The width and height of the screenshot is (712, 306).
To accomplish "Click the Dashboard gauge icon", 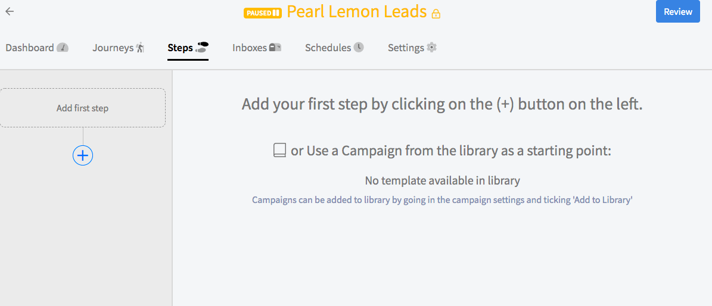I will click(x=63, y=48).
